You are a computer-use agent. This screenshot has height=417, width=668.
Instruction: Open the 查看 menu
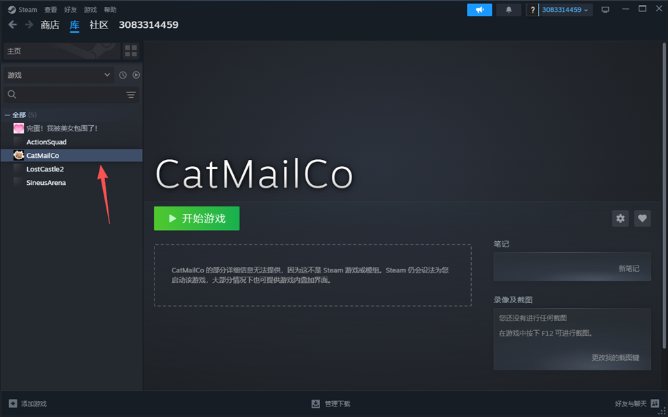50,9
